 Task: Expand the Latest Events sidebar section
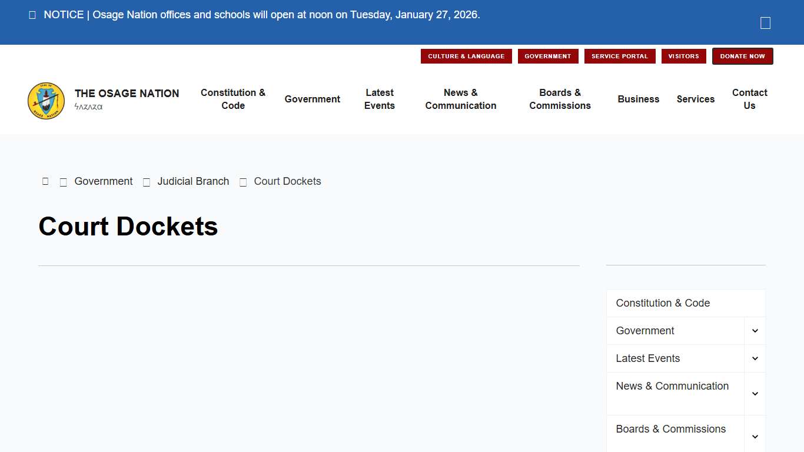(755, 358)
